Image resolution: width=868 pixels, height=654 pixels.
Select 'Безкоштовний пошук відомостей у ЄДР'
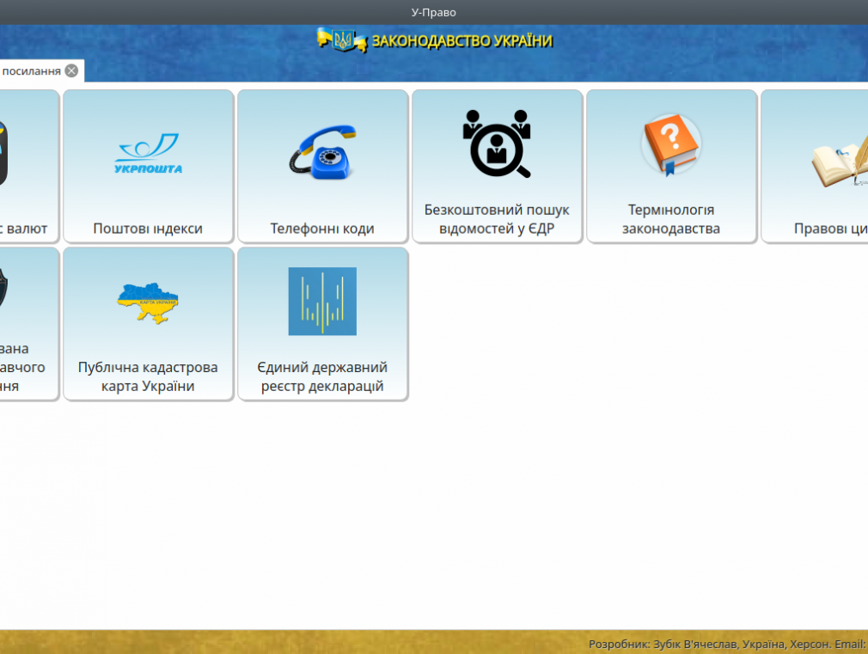click(x=497, y=219)
